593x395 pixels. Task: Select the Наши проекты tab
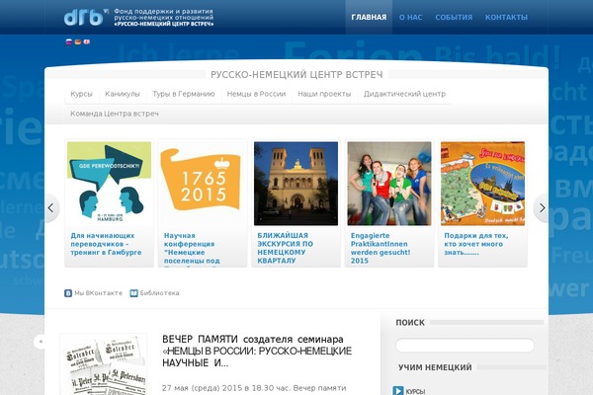[x=324, y=94]
